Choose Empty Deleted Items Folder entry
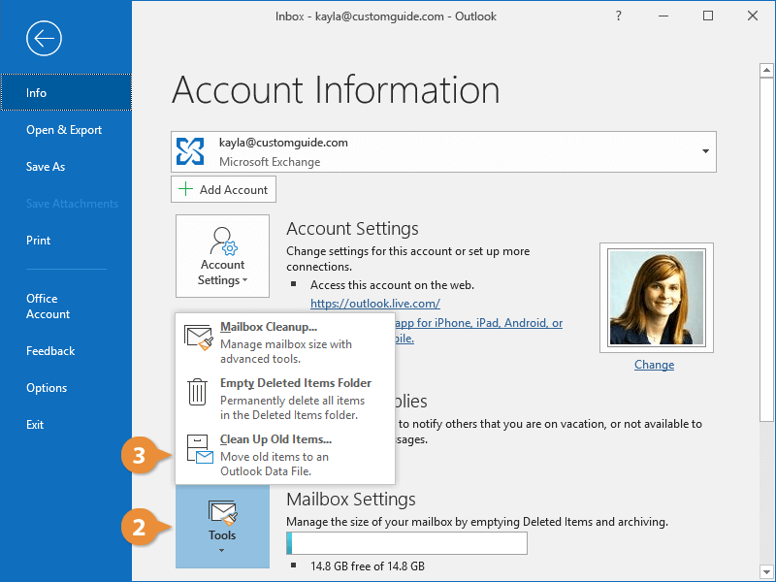The image size is (776, 582). (285, 399)
